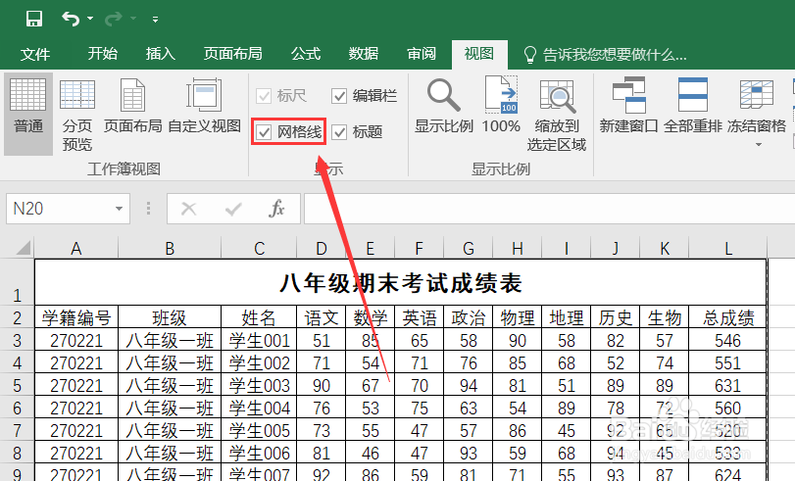The height and width of the screenshot is (481, 795).
Task: Click the cancel X icon in formula bar
Action: (x=188, y=209)
